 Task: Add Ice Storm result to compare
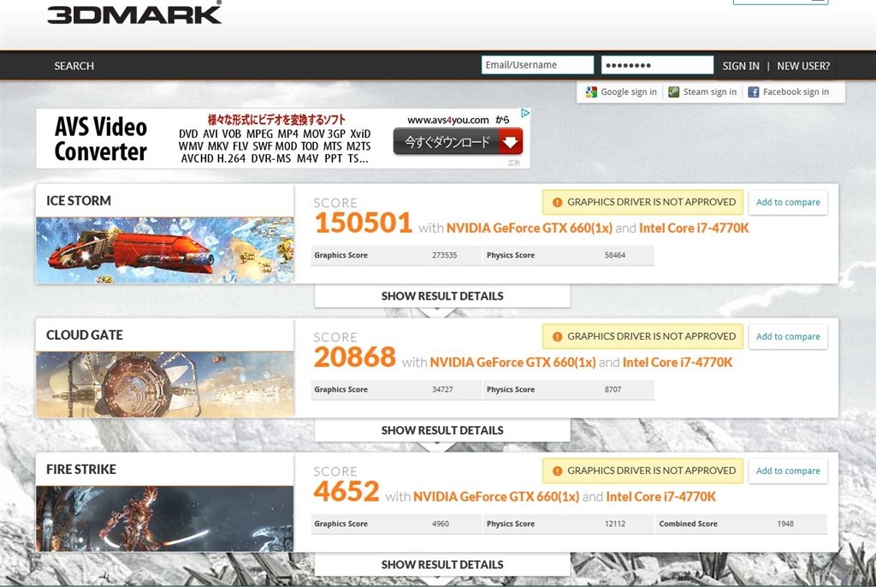[x=788, y=203]
